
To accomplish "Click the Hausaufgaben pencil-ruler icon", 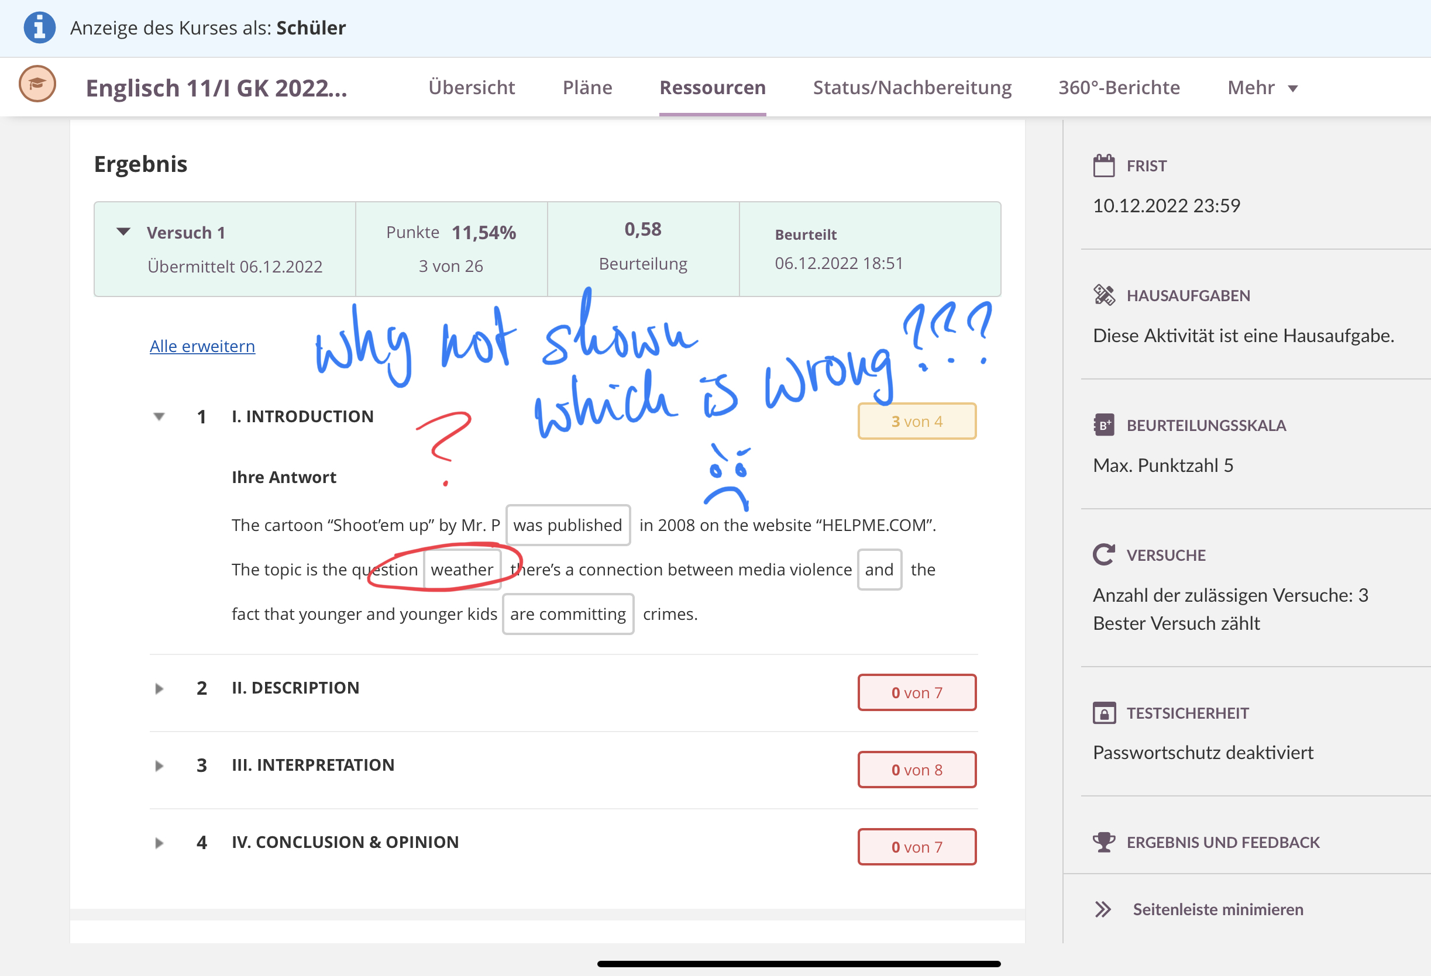I will 1103,295.
